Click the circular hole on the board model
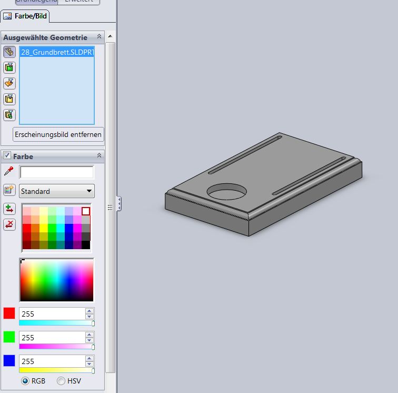The height and width of the screenshot is (393, 398). click(227, 192)
